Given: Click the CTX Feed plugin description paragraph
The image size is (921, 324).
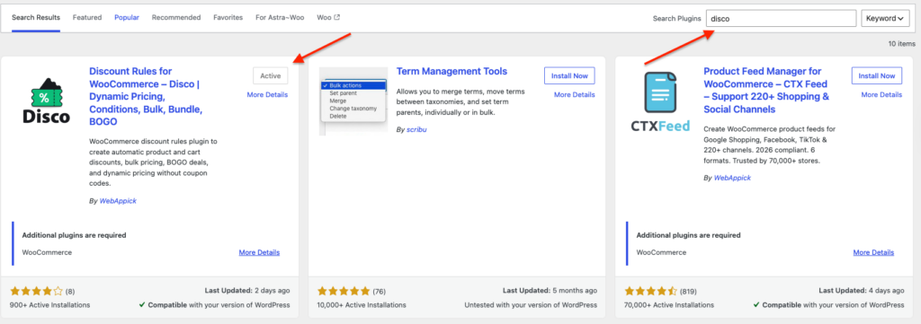Looking at the screenshot, I should (770, 144).
